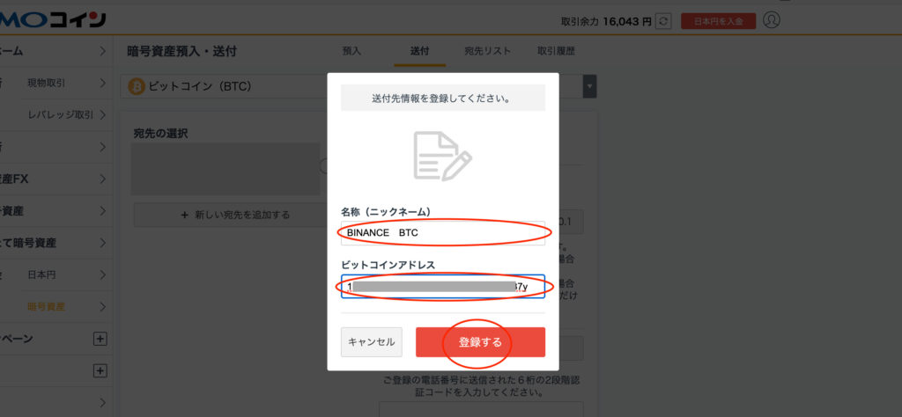The height and width of the screenshot is (417, 902).
Task: Open the 宛先リスト tab
Action: click(x=488, y=50)
